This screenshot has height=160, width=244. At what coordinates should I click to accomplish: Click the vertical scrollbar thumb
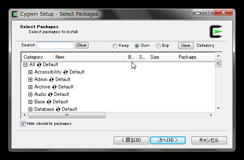[x=218, y=63]
